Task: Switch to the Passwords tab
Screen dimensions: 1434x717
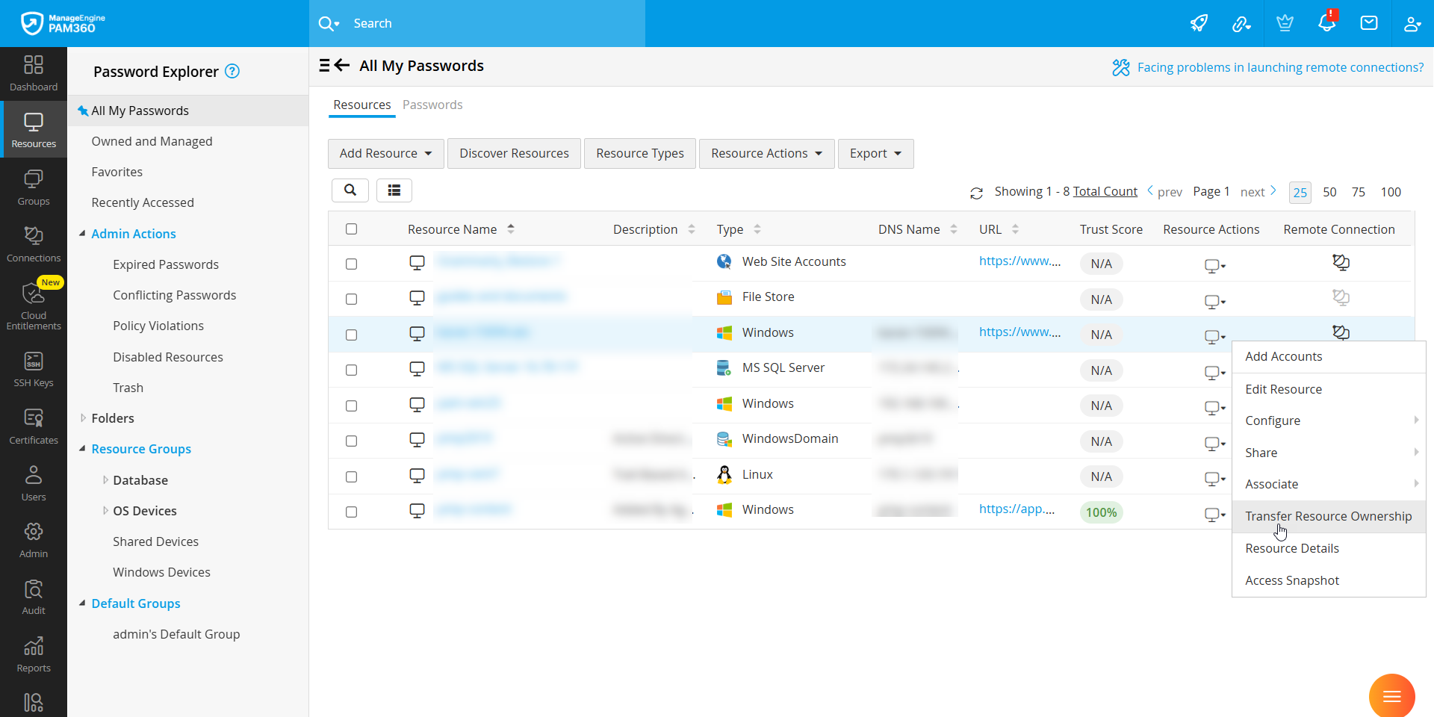Action: tap(432, 105)
